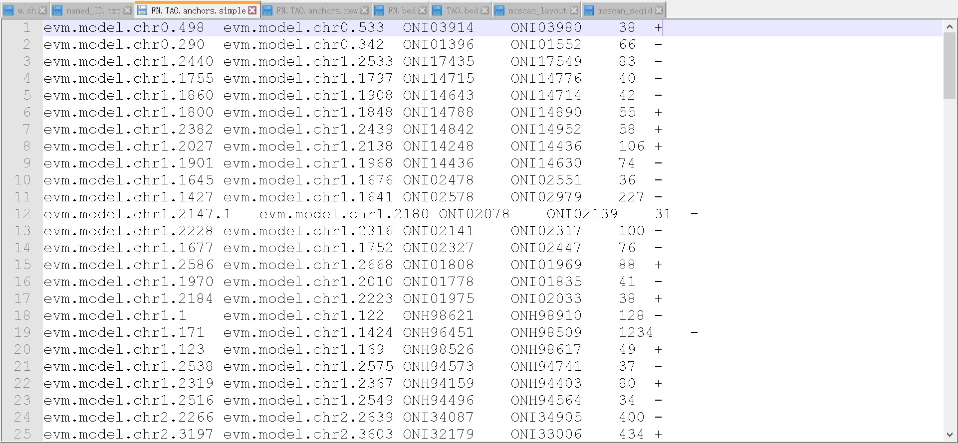
Task: Close the FN.TAO.anchors.new tab
Action: pyautogui.click(x=365, y=10)
